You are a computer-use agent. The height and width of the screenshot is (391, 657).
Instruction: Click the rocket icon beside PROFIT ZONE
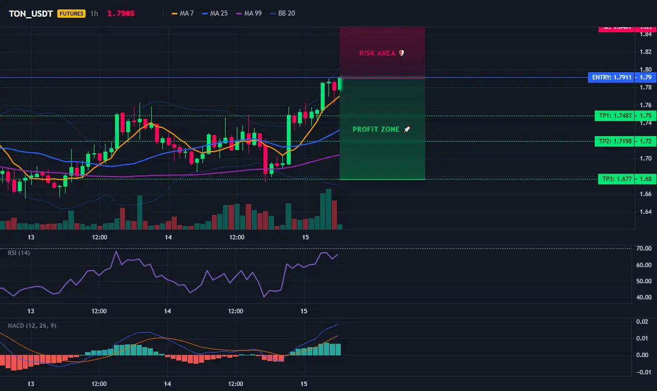point(407,129)
